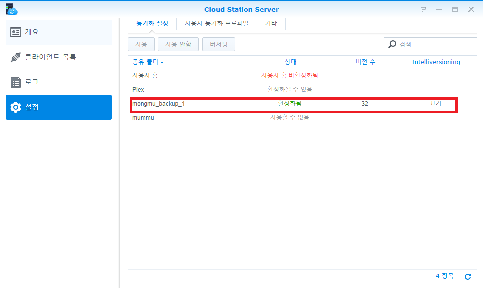Image resolution: width=483 pixels, height=288 pixels.
Task: Open the 클라이언트 목록 page
Action: click(59, 57)
